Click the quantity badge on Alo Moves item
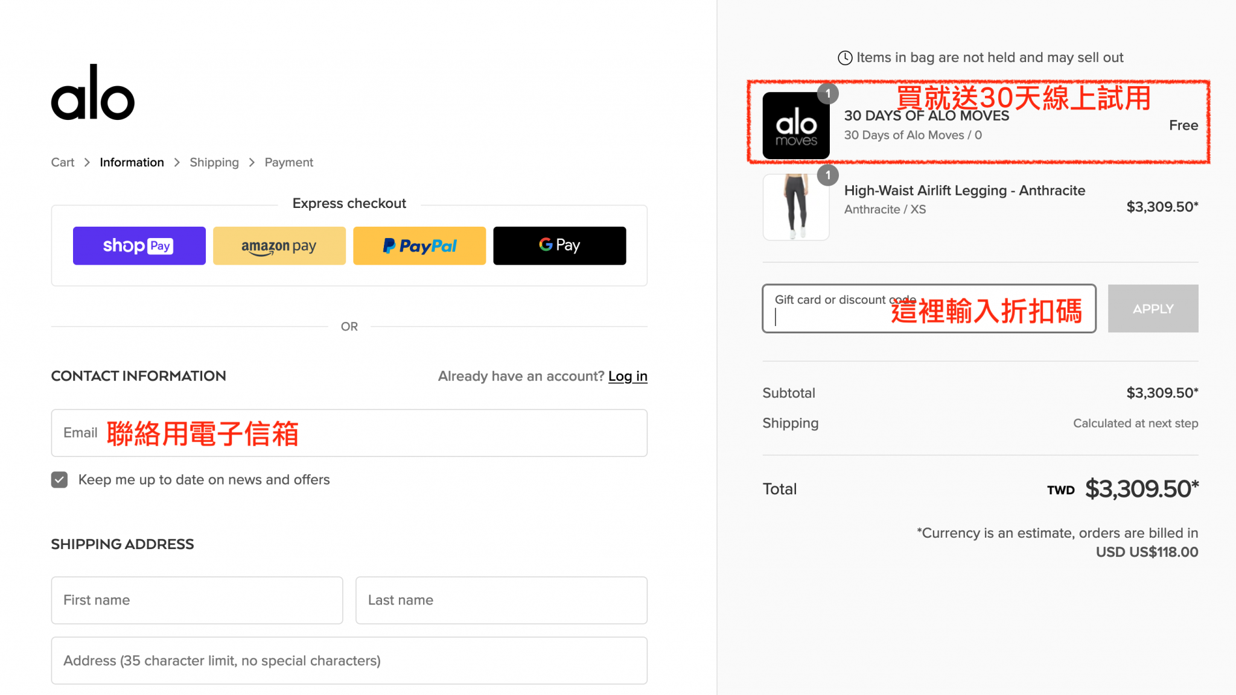The width and height of the screenshot is (1236, 695). click(828, 93)
